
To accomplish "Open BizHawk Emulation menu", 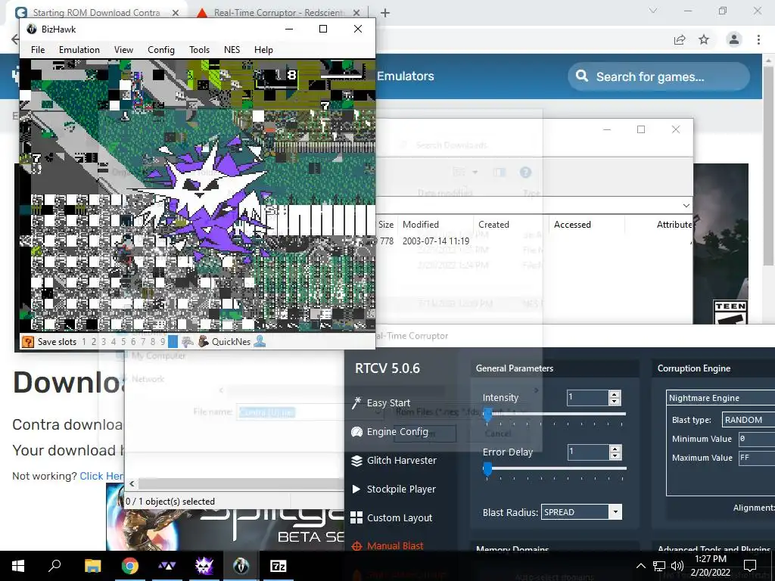I will coord(79,49).
